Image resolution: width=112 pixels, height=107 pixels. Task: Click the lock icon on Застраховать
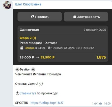click(75, 16)
